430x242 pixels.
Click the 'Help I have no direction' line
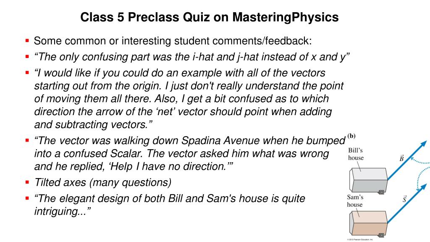pos(134,166)
